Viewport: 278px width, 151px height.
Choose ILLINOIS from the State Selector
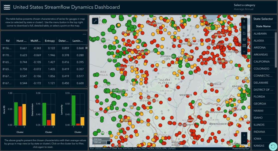260,125
